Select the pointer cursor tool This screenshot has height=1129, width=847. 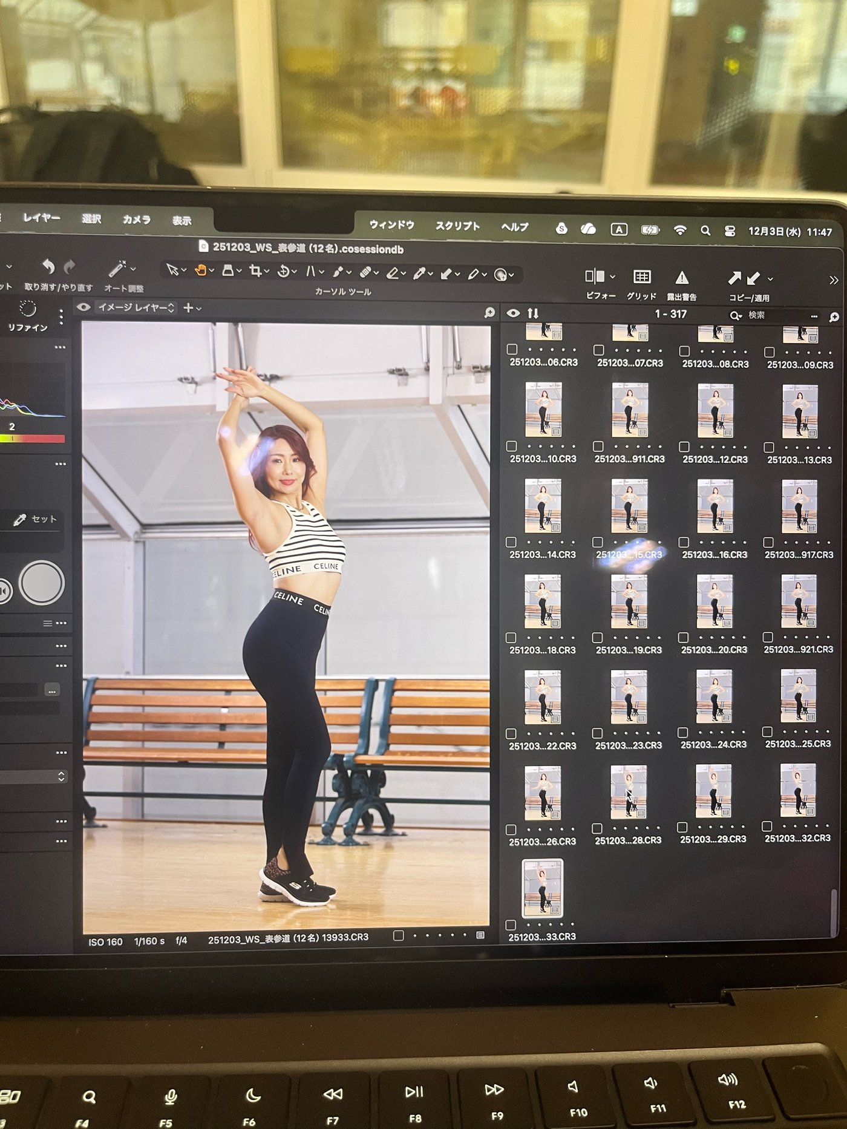point(172,270)
